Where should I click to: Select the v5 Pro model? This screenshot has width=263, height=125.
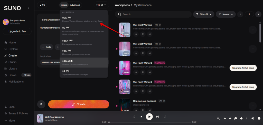(x=83, y=31)
